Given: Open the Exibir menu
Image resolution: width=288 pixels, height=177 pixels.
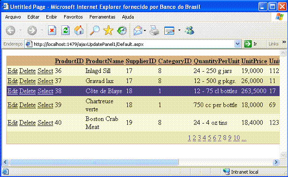Looking at the screenshot, I should [x=52, y=17].
